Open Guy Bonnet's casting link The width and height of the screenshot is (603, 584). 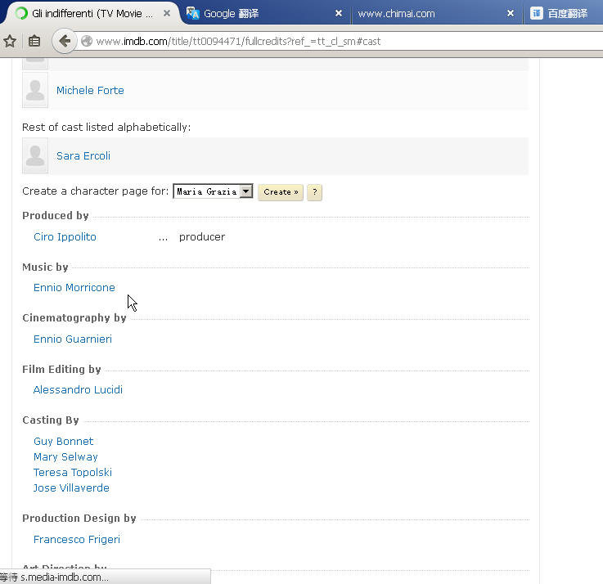tap(64, 442)
